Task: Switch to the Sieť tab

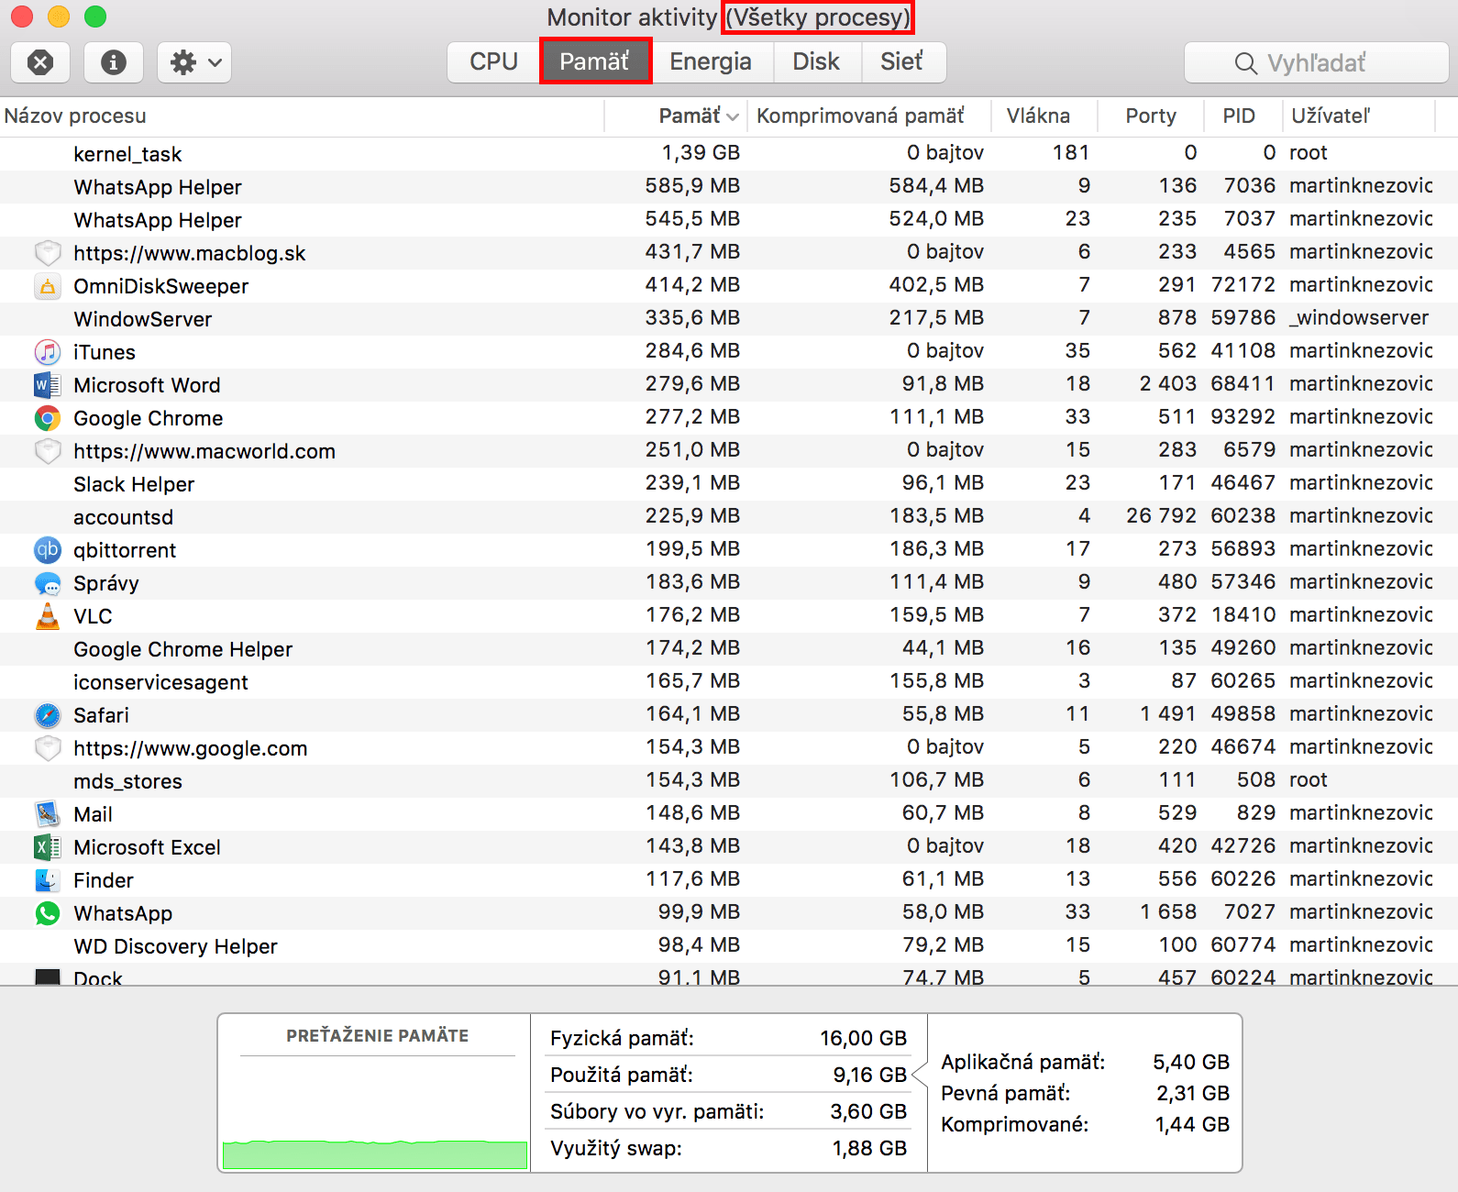Action: click(902, 61)
